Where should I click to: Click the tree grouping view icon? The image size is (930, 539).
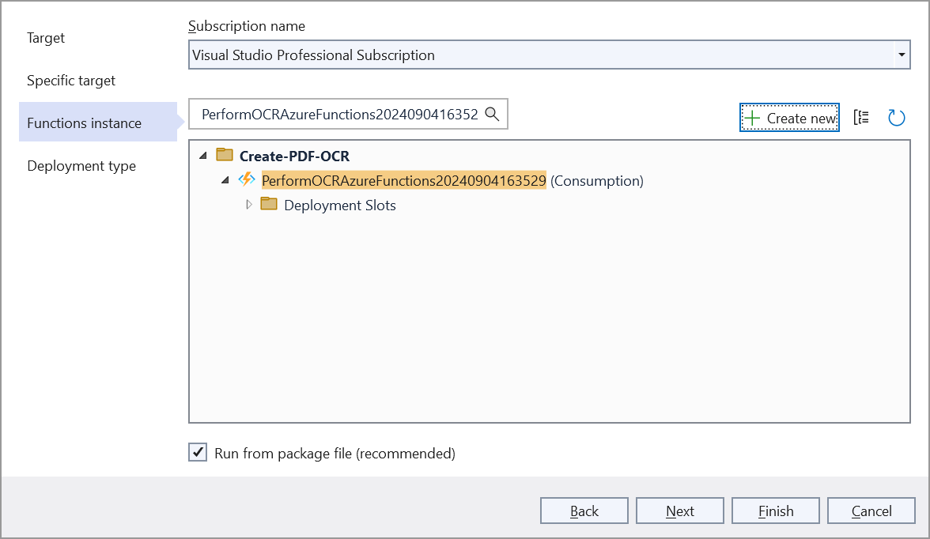point(861,118)
